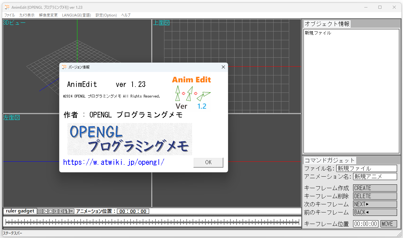
Task: Click the pause icon in ruler gadget
Action: coord(40,211)
